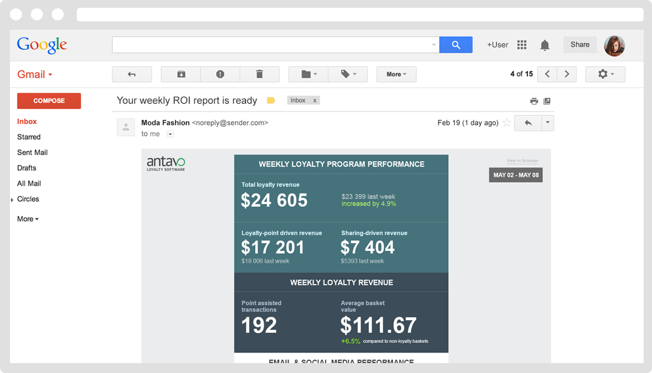Click the Inbox label chip
Image resolution: width=652 pixels, height=373 pixels.
[x=298, y=100]
